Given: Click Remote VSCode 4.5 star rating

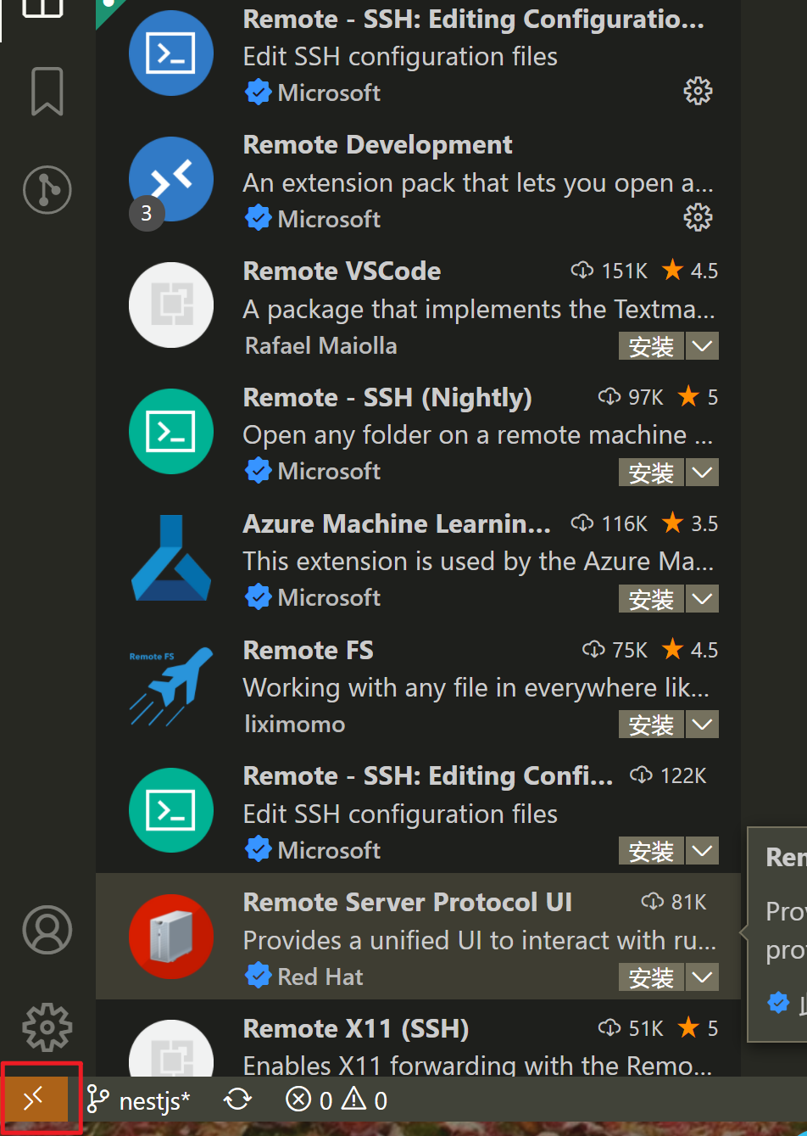Looking at the screenshot, I should [x=690, y=271].
